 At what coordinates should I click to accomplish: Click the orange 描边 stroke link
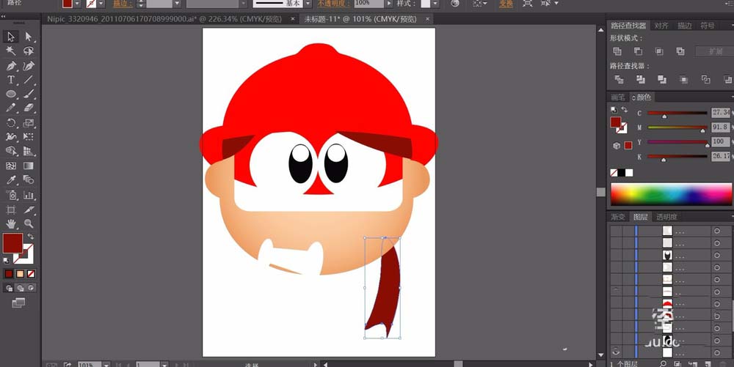[x=120, y=4]
